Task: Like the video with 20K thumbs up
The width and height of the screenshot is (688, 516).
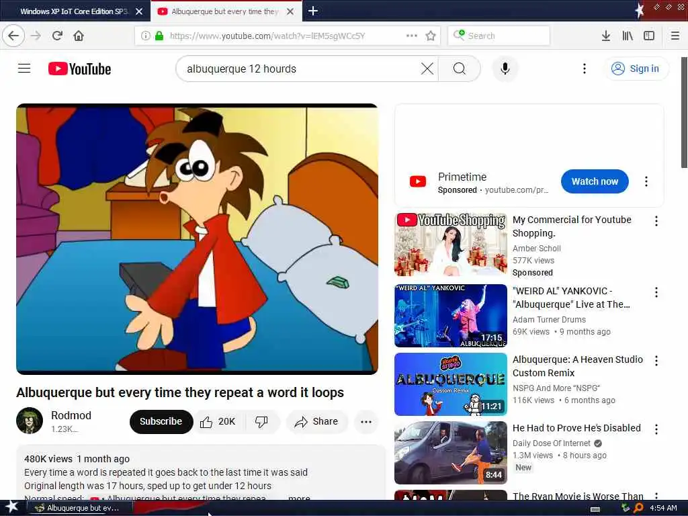Action: click(218, 422)
